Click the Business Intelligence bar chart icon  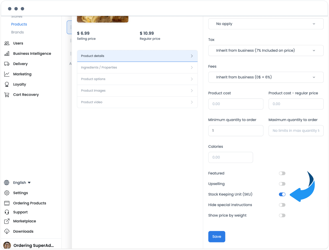point(7,54)
